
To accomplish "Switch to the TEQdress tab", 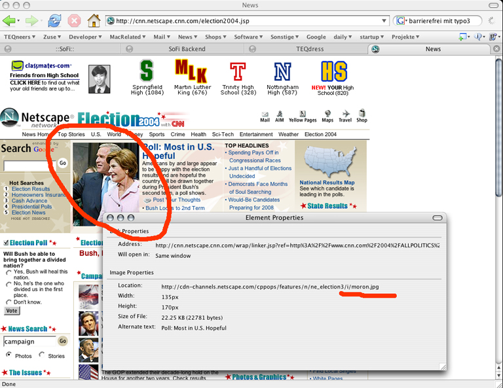I will pos(310,49).
